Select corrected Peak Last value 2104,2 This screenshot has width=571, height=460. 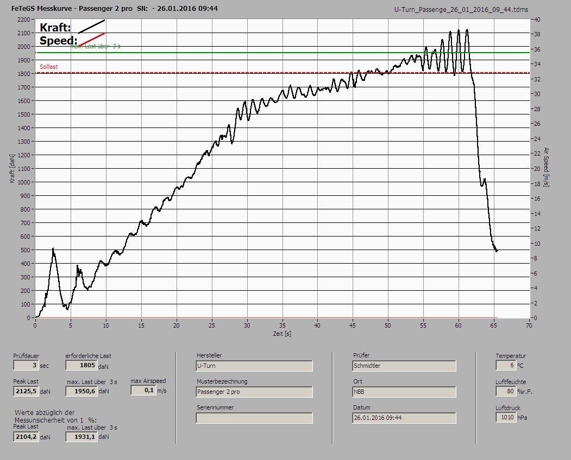26,437
